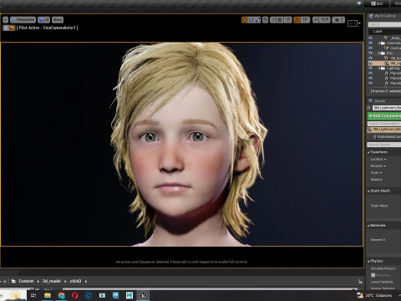The height and width of the screenshot is (301, 401).
Task: Click the Search Components field
Action: 384,124
